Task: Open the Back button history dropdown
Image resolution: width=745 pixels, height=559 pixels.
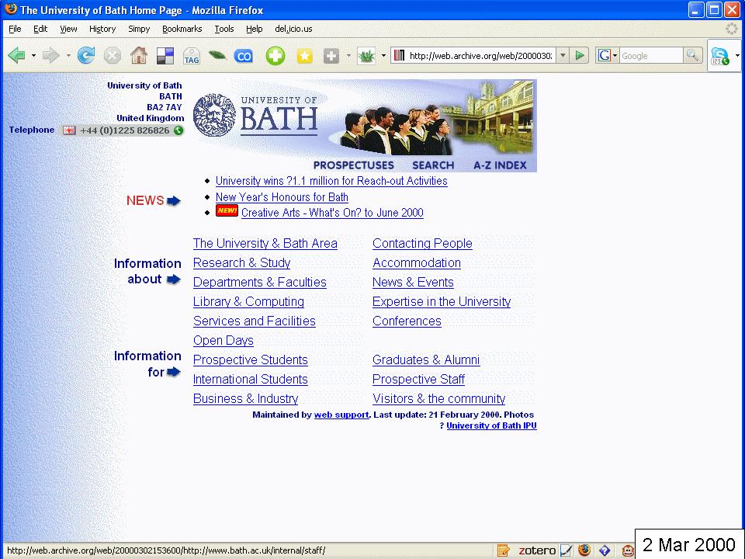Action: (x=33, y=56)
